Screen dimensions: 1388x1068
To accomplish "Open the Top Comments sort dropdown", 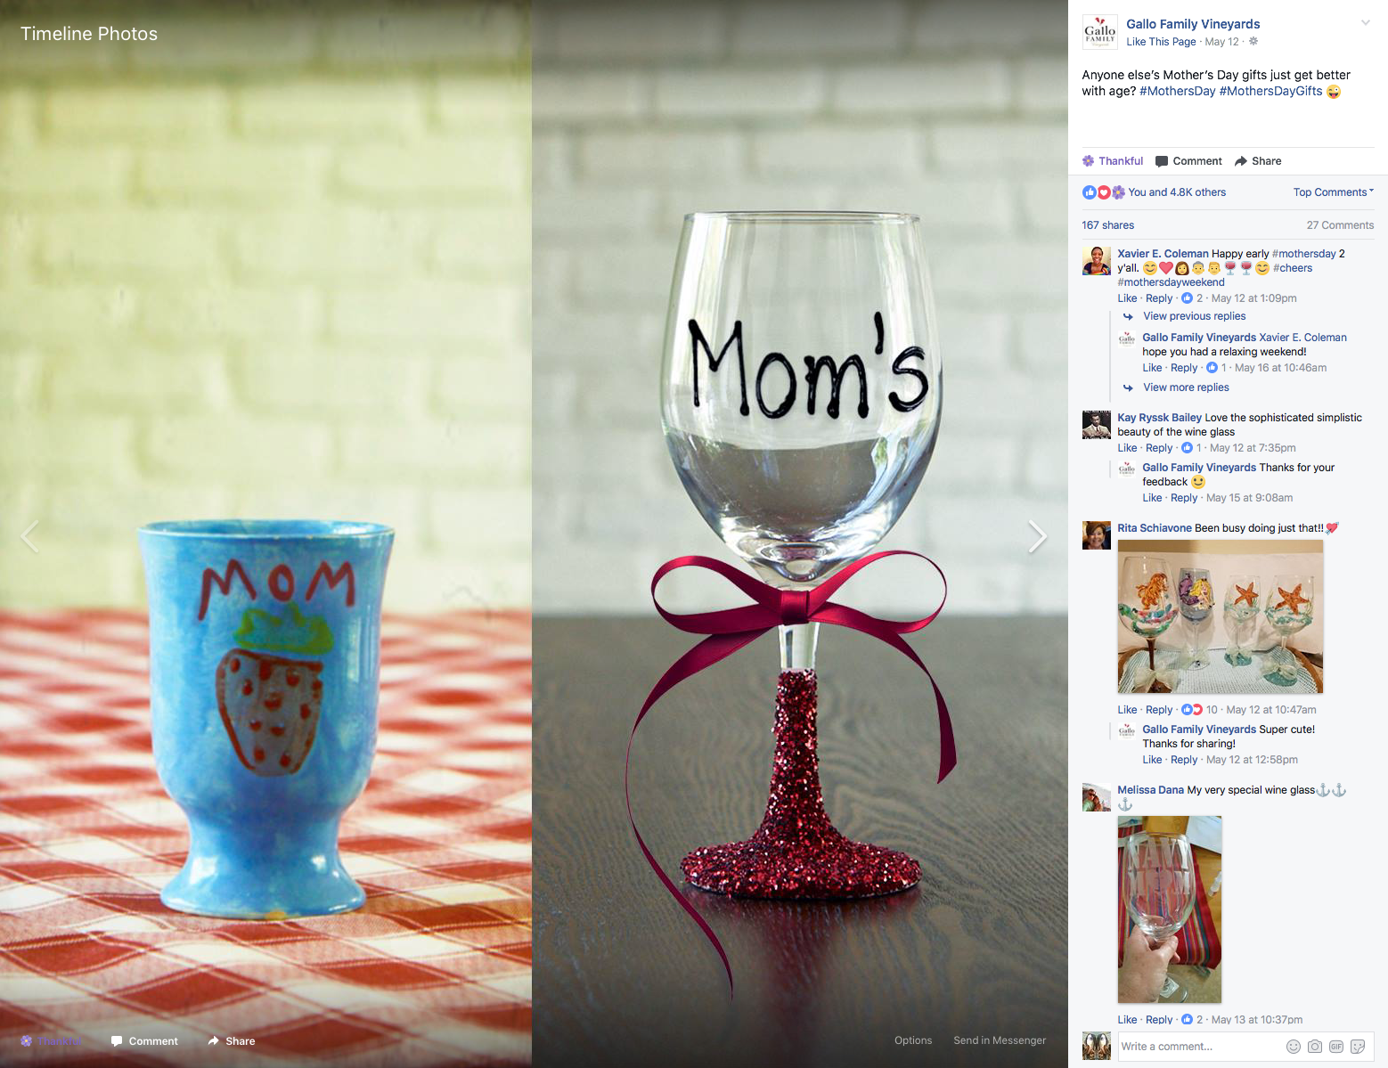I will [1334, 192].
